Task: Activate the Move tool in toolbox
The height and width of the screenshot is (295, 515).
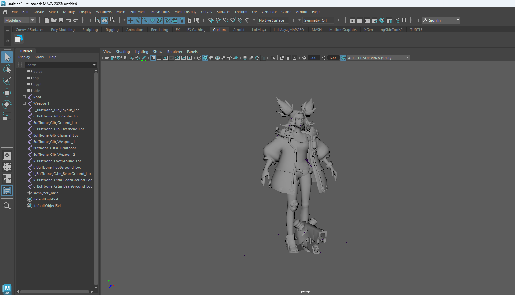Action: pos(7,93)
